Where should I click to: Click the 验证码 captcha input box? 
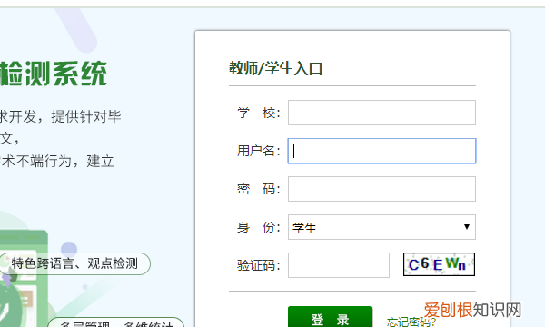(339, 265)
